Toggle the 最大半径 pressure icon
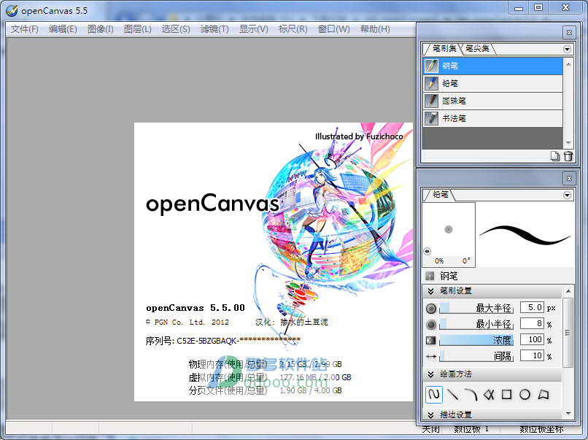This screenshot has height=440, width=588. 431,309
